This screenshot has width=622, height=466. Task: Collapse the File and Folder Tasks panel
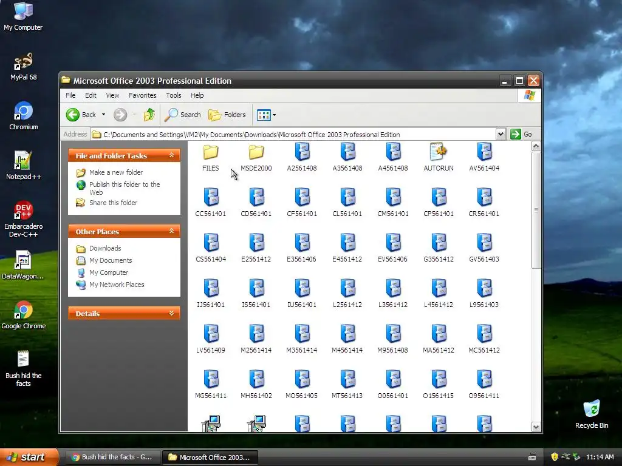[x=172, y=155]
